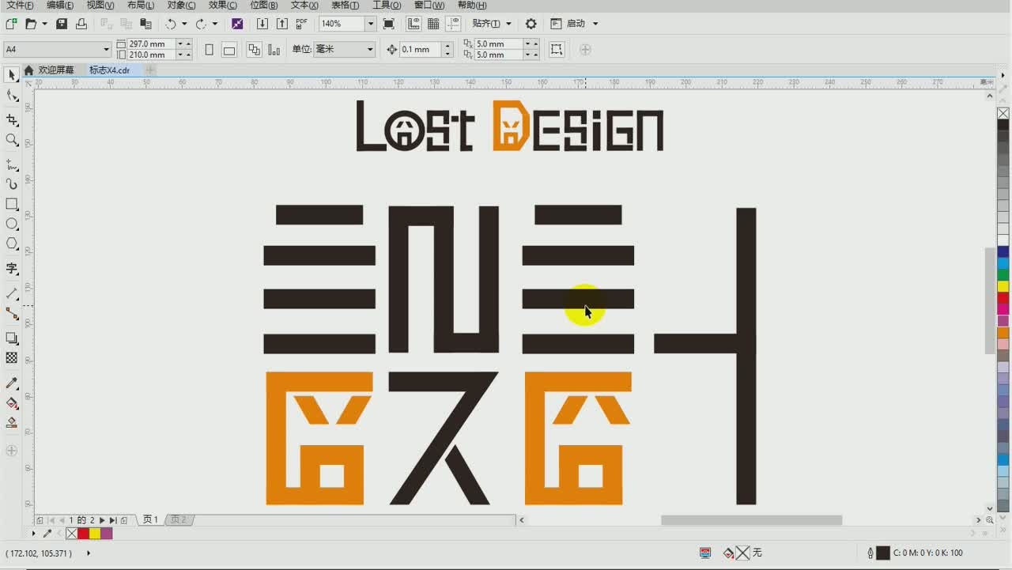1012x570 pixels.
Task: Select the Crop tool
Action: click(12, 120)
